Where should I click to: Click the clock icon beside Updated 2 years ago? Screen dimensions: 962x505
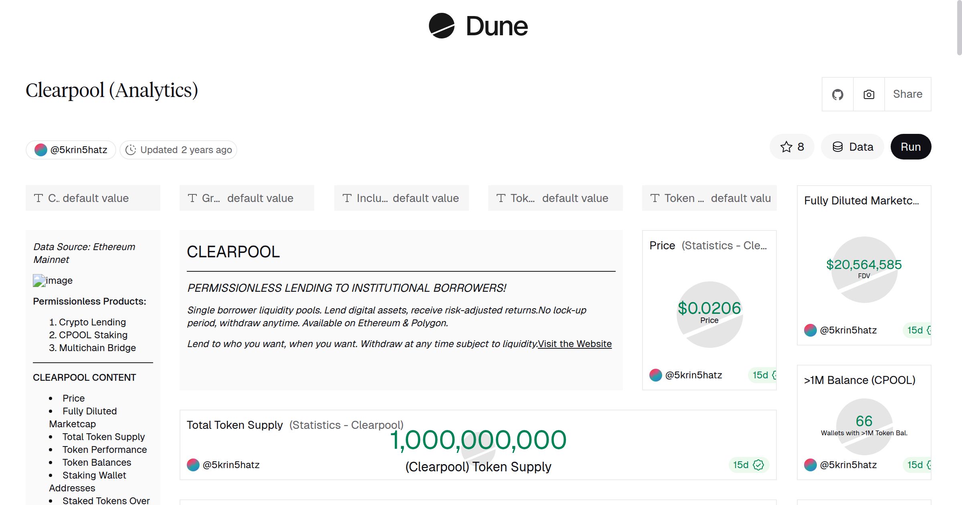(131, 149)
